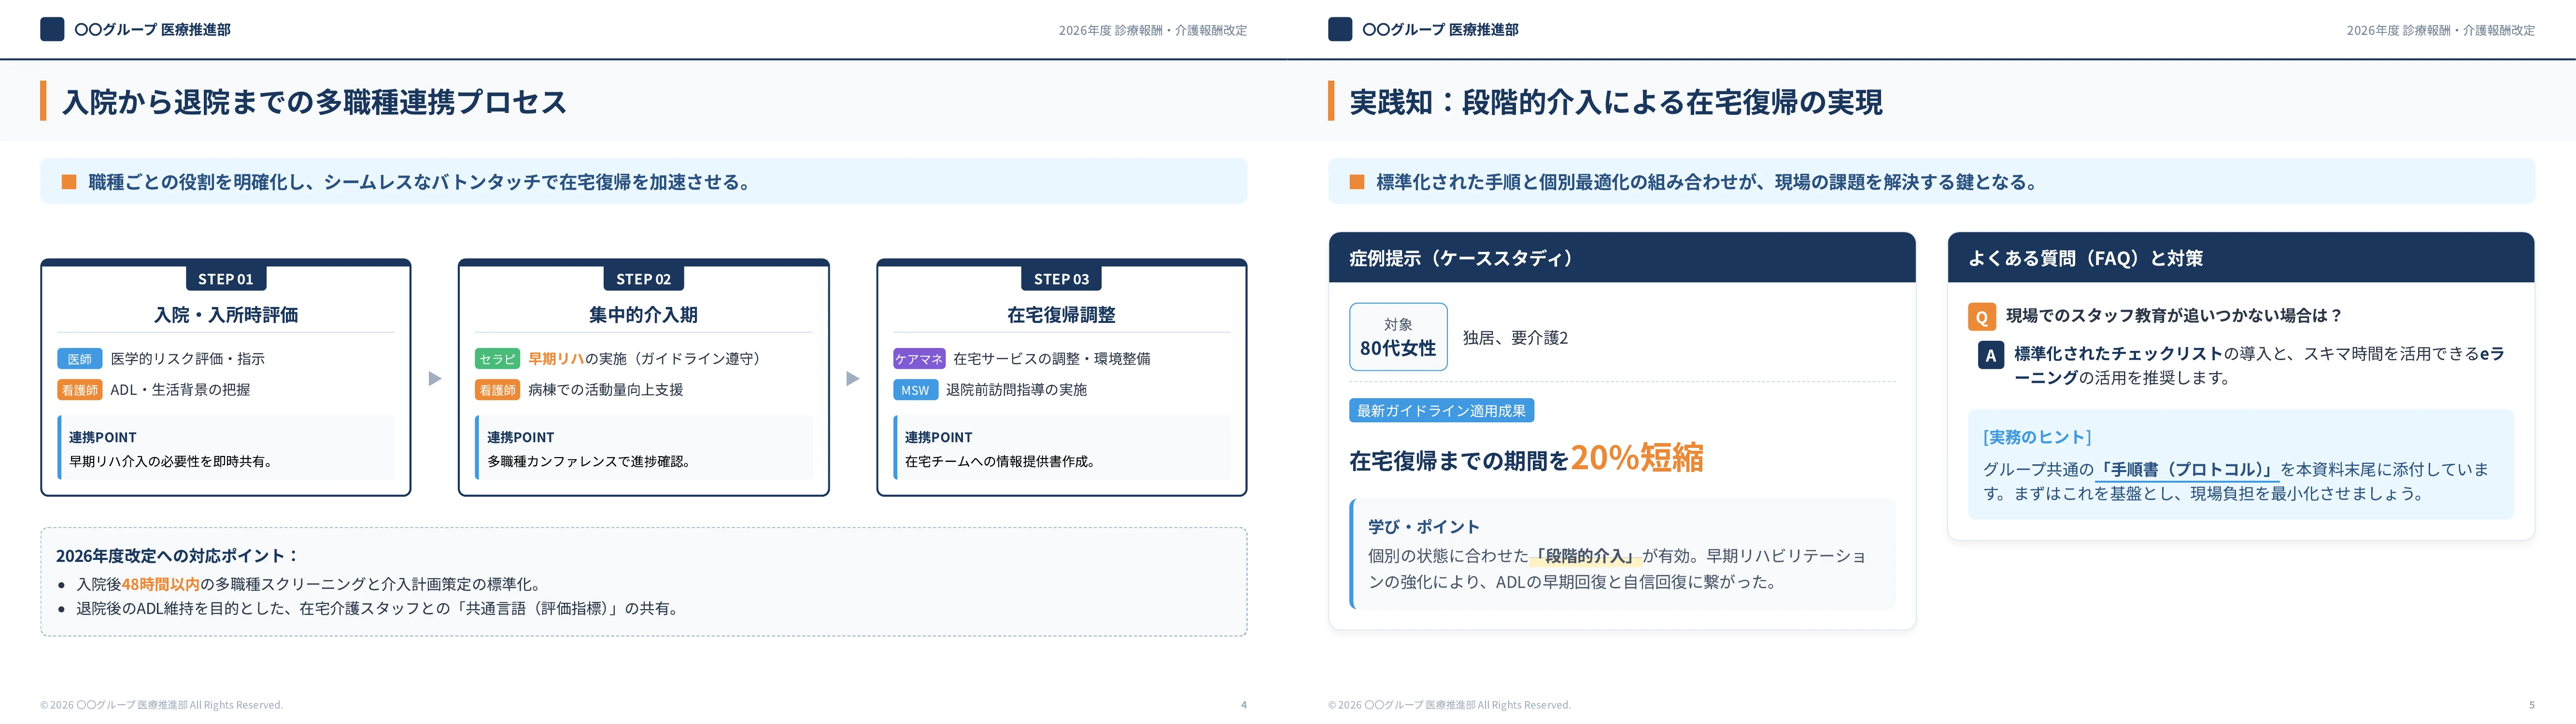Click the arrow between STEP 01 and STEP 02
The width and height of the screenshot is (2576, 724).
pos(435,378)
